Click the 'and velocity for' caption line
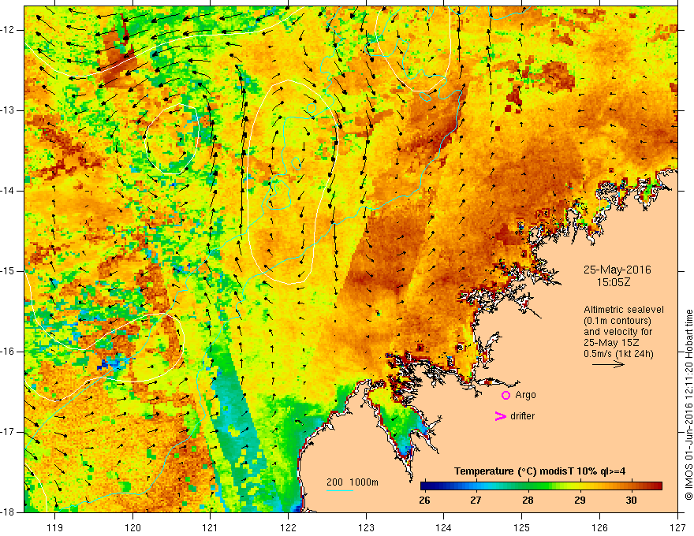Screen dimensions: 694x536 pos(618,332)
